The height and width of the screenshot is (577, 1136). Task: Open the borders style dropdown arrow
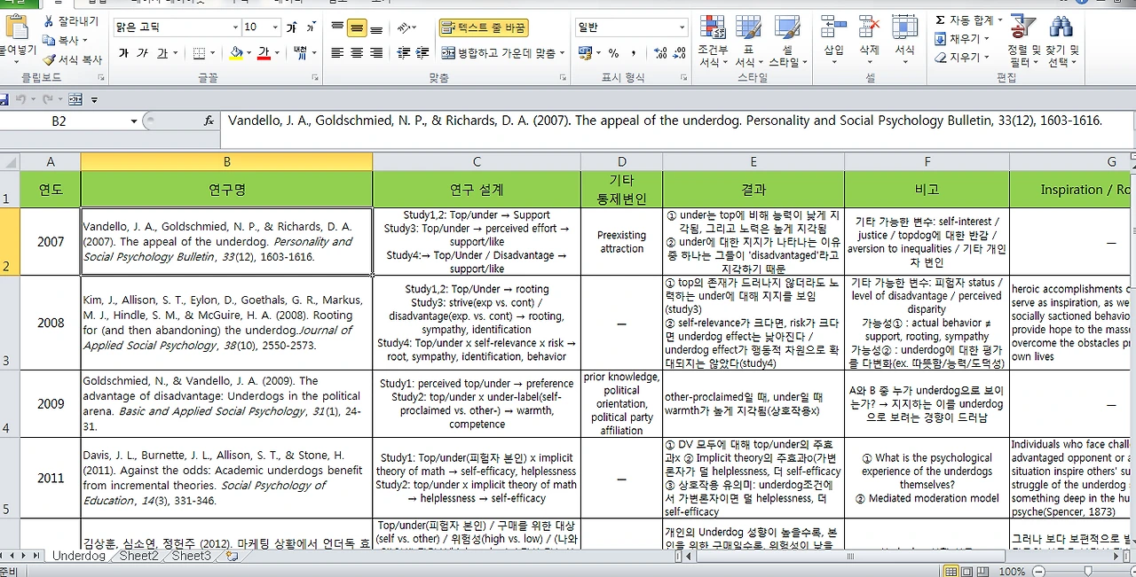[213, 53]
